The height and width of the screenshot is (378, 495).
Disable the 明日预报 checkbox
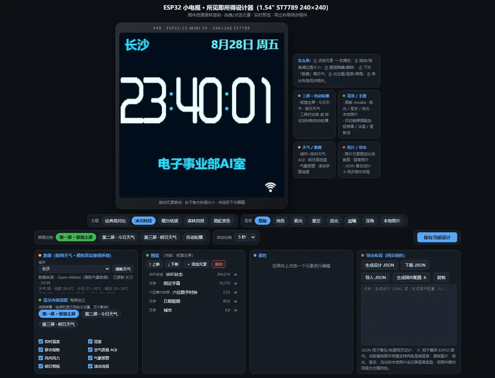(x=41, y=366)
